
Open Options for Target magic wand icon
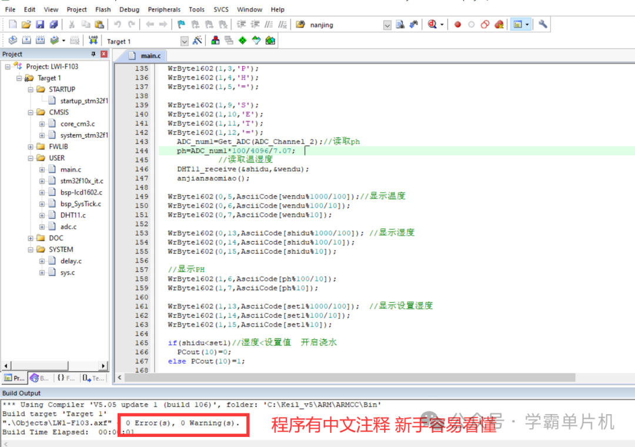[197, 40]
